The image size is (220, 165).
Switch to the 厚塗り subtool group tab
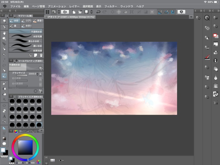click(38, 21)
